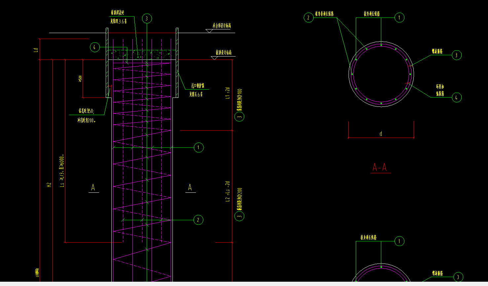Click the d diameter dimension text

point(381,134)
